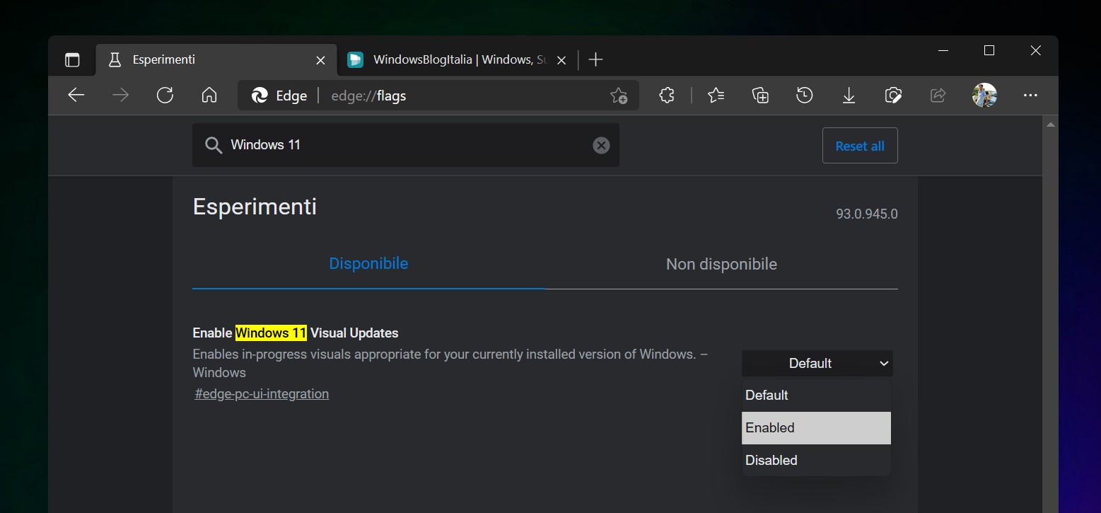The image size is (1101, 513).
Task: Clear the flags search box
Action: [x=601, y=145]
